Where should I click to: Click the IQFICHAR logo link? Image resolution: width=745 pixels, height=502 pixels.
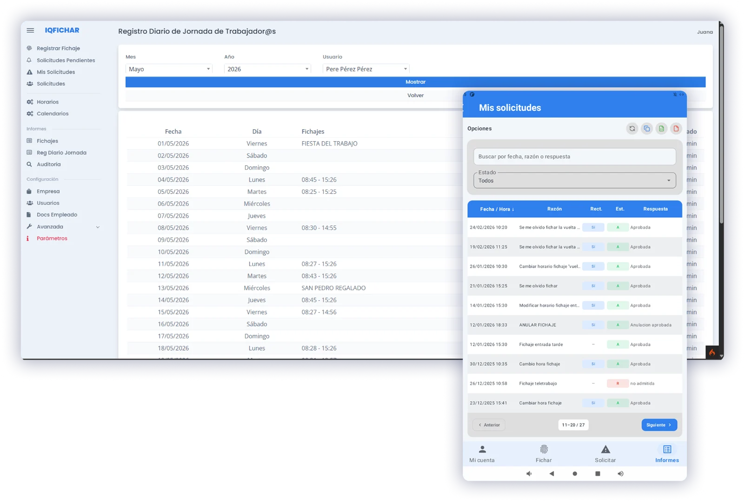point(62,30)
